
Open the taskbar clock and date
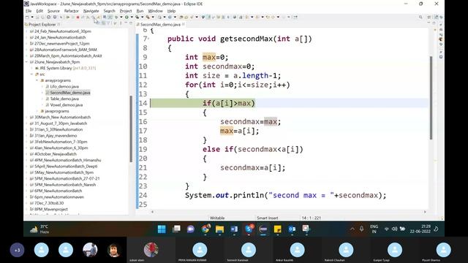click(x=420, y=229)
